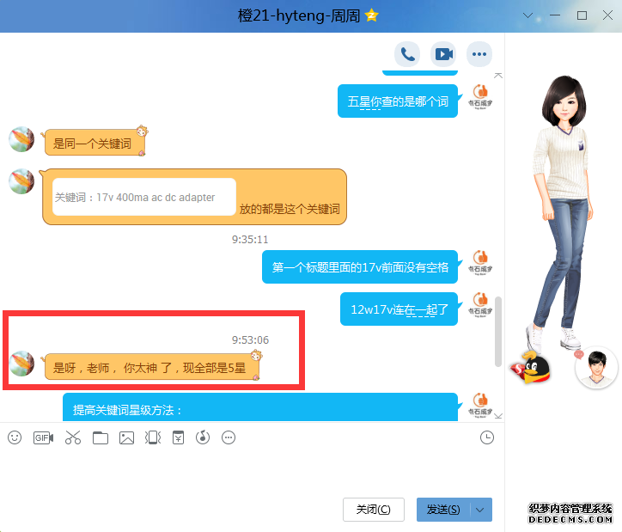Click the chat scrollbar thumb
The image size is (622, 532).
[498, 331]
